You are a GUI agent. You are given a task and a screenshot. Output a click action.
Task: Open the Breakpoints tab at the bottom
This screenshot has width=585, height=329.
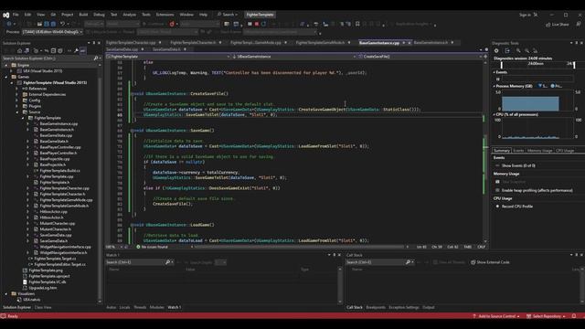(x=376, y=307)
